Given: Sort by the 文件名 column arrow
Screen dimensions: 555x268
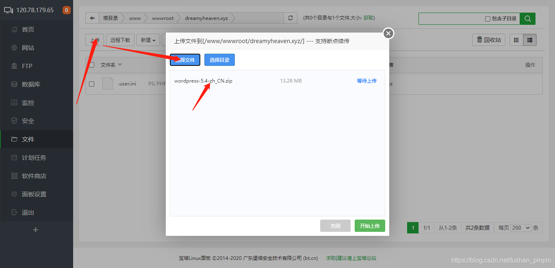Looking at the screenshot, I should point(120,65).
